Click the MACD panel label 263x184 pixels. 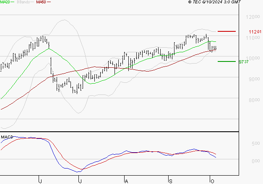tap(7, 137)
